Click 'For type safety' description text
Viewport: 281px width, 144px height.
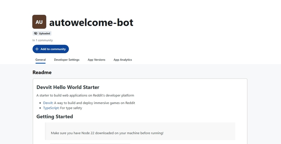(x=71, y=108)
